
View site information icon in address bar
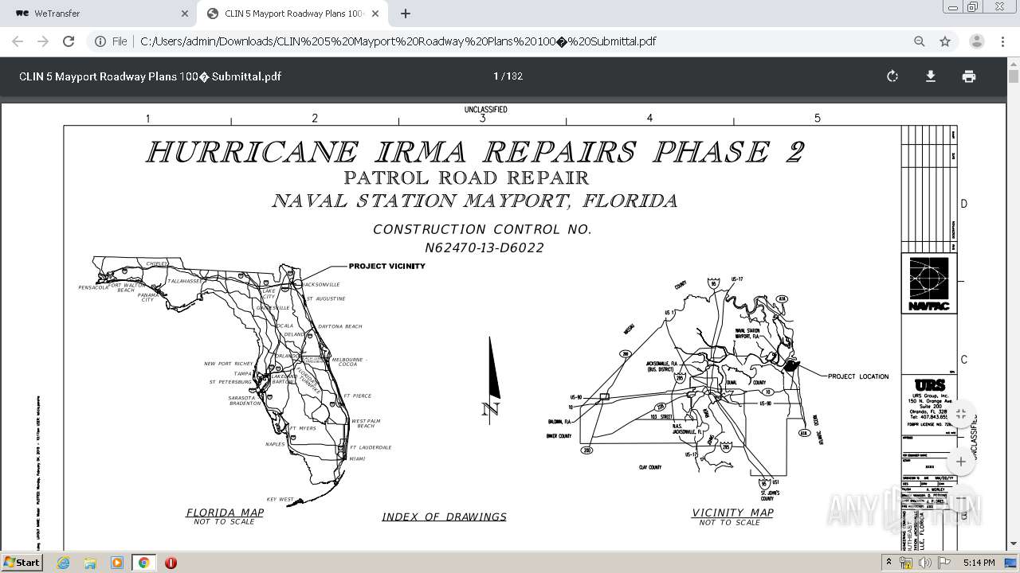(x=100, y=41)
